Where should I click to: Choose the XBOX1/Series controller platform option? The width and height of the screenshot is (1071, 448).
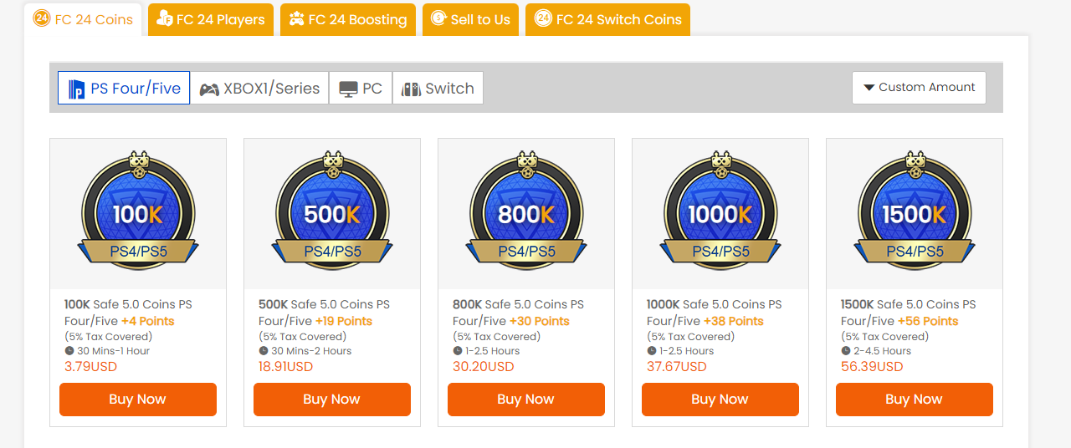pos(259,88)
